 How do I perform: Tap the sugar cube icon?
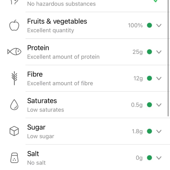(x=14, y=131)
